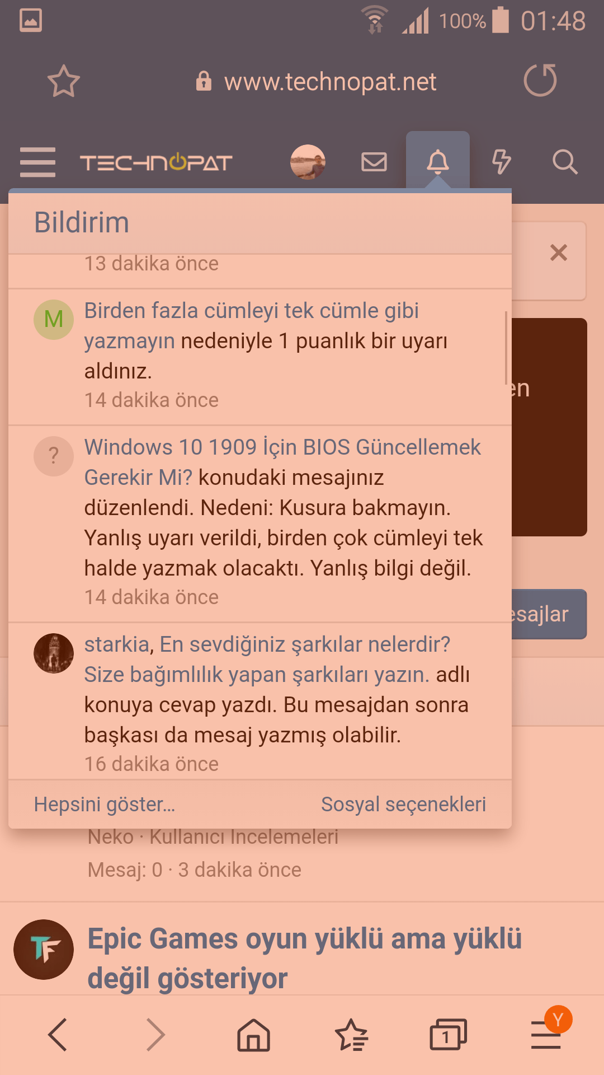Viewport: 604px width, 1075px height.
Task: Open the browser tabs switcher
Action: (448, 1035)
